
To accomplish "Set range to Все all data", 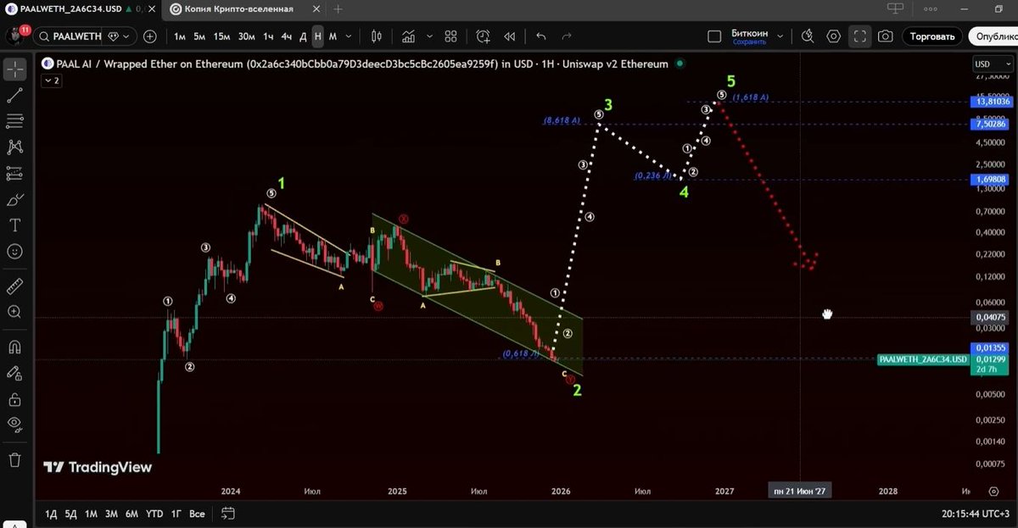I will 197,514.
